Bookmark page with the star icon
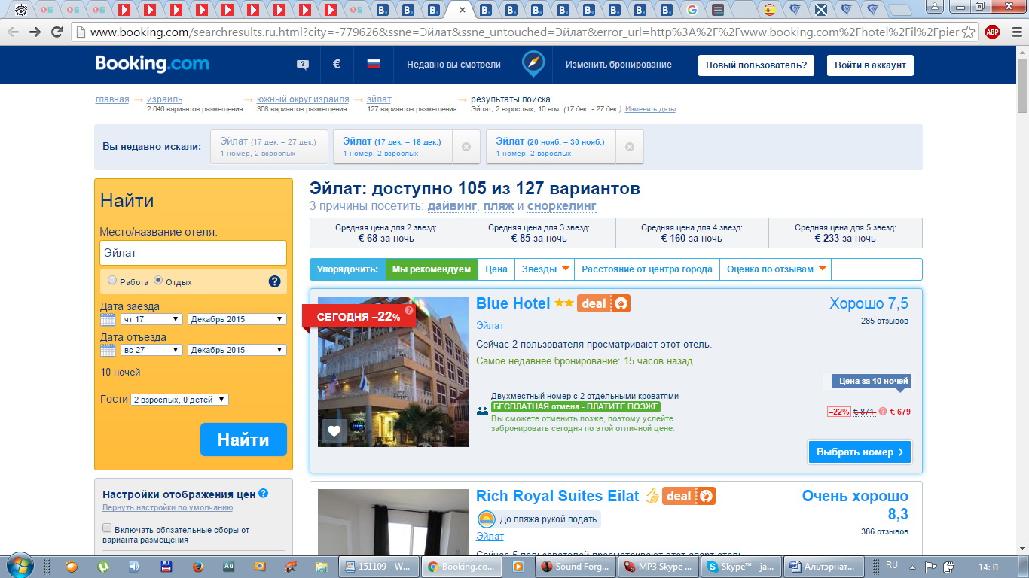This screenshot has width=1029, height=578. [x=969, y=32]
